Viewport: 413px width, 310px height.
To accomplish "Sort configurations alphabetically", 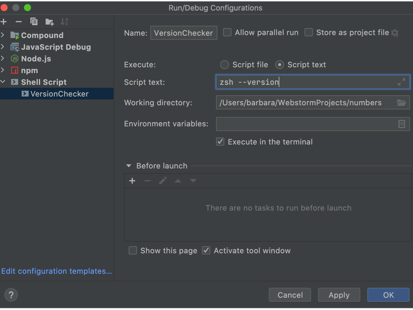I will point(64,21).
